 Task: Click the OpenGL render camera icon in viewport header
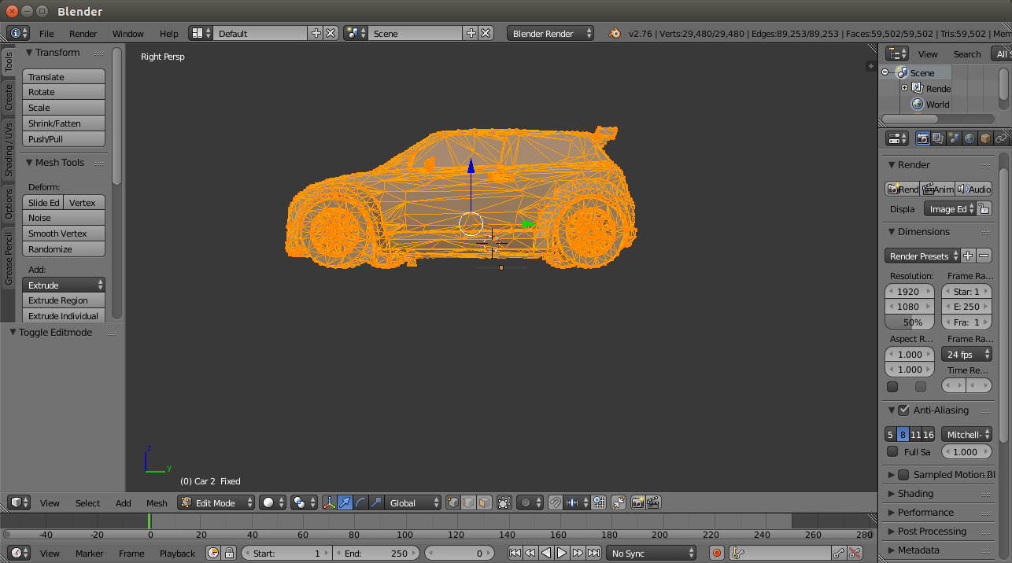tap(637, 502)
